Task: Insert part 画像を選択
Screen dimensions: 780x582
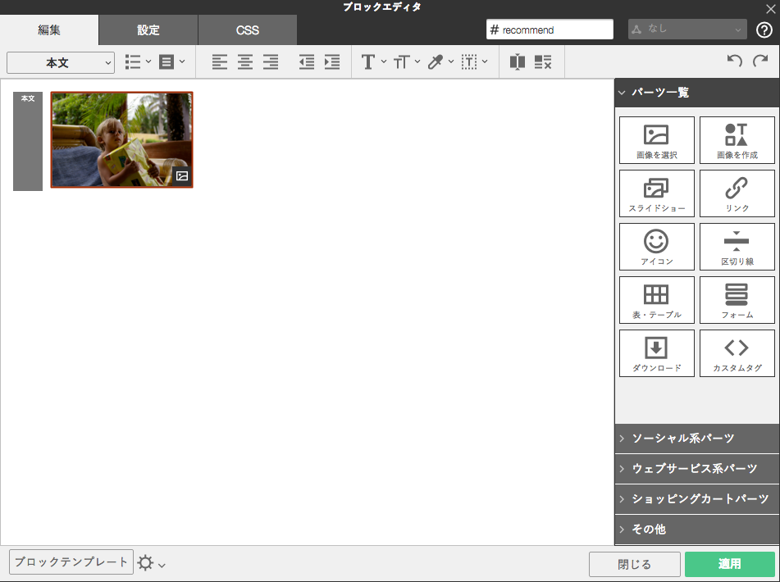Action: click(657, 140)
